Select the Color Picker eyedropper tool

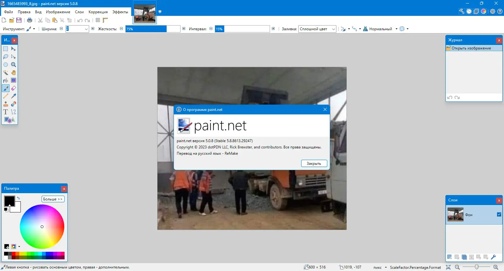14,96
